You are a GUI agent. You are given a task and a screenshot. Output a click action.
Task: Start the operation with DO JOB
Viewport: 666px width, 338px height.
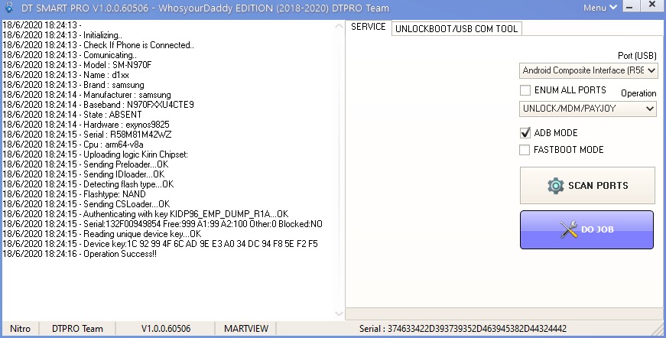click(x=586, y=229)
